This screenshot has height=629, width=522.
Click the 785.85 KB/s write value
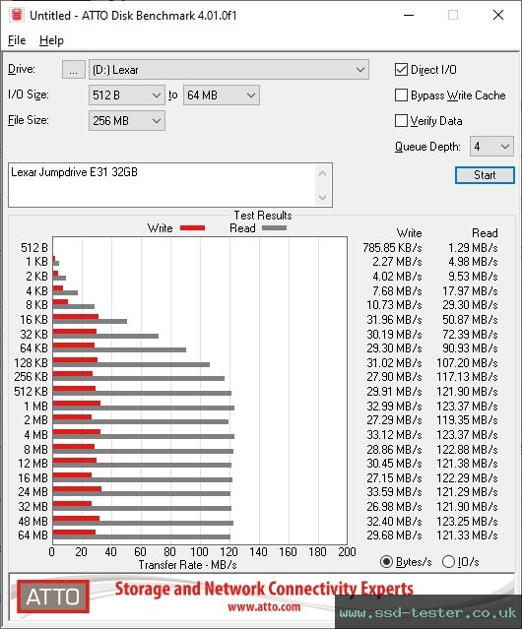(392, 248)
